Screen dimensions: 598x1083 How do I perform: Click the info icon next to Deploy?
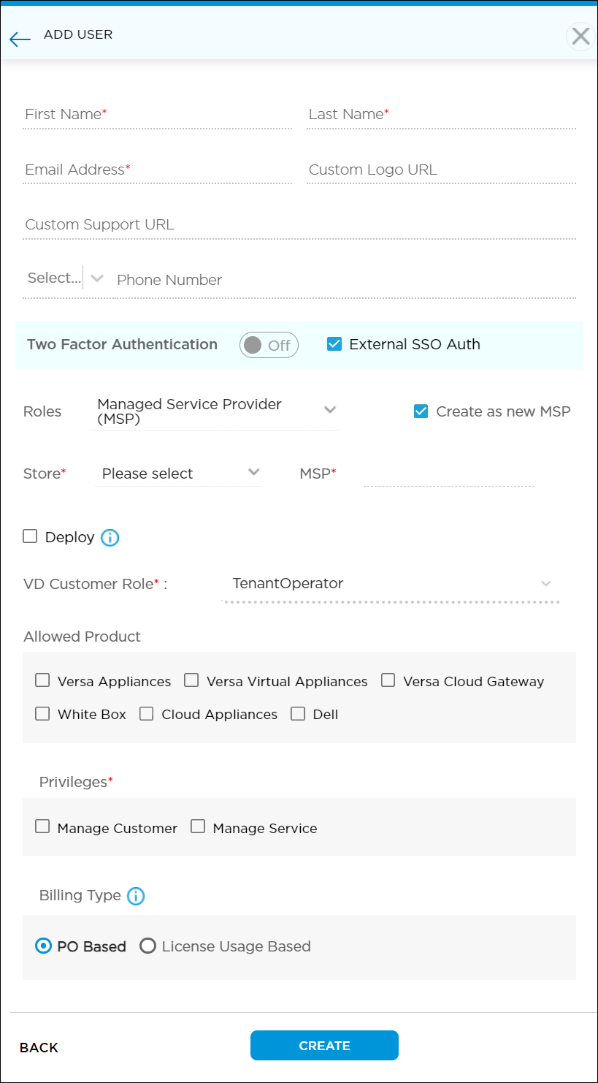point(110,538)
